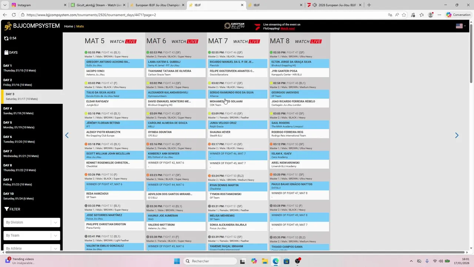Open Mat 6 Watch Live stream
Screen dimensions: 474x267
pos(185,42)
